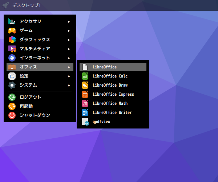Launch LibreOffice Writer

[x=113, y=112]
